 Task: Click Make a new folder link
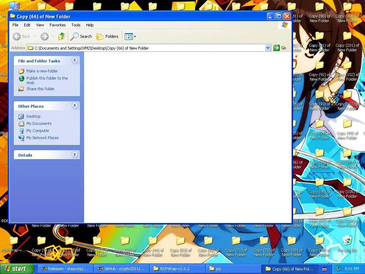[x=42, y=71]
